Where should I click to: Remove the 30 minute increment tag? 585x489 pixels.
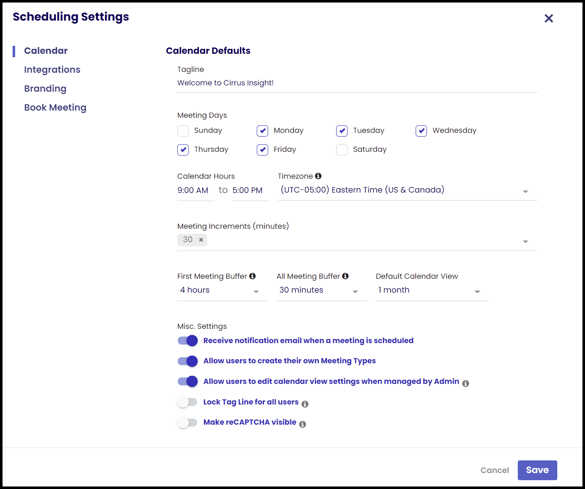pos(201,240)
